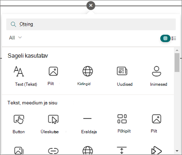Click the magnifier search icon

coord(13,24)
